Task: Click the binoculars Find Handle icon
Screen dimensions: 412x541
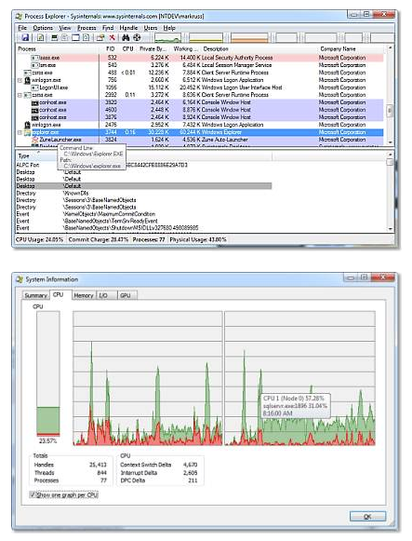Action: point(126,37)
